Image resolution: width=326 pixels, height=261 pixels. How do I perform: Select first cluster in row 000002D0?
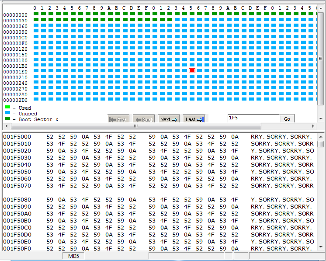36,99
